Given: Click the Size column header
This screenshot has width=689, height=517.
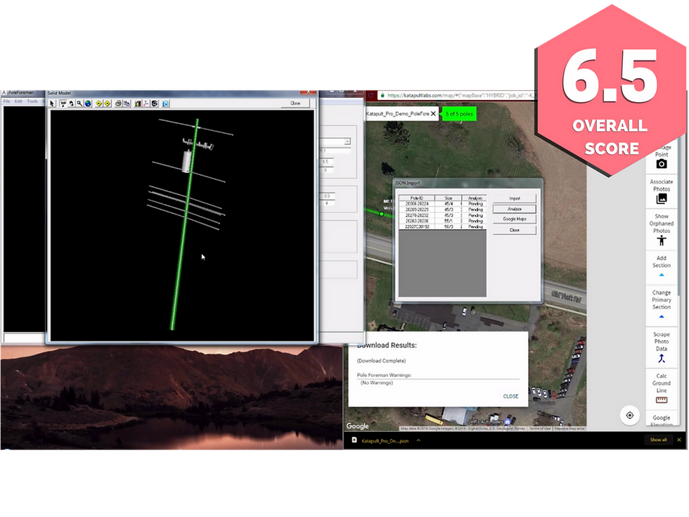Looking at the screenshot, I should (449, 198).
